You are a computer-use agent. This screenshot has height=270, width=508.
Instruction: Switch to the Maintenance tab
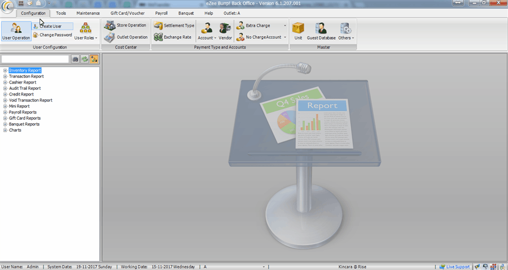click(88, 13)
